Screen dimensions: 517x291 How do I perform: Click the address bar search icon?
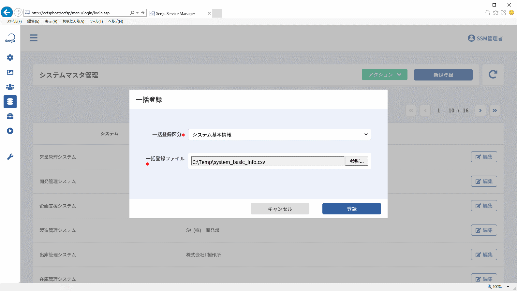coord(132,13)
